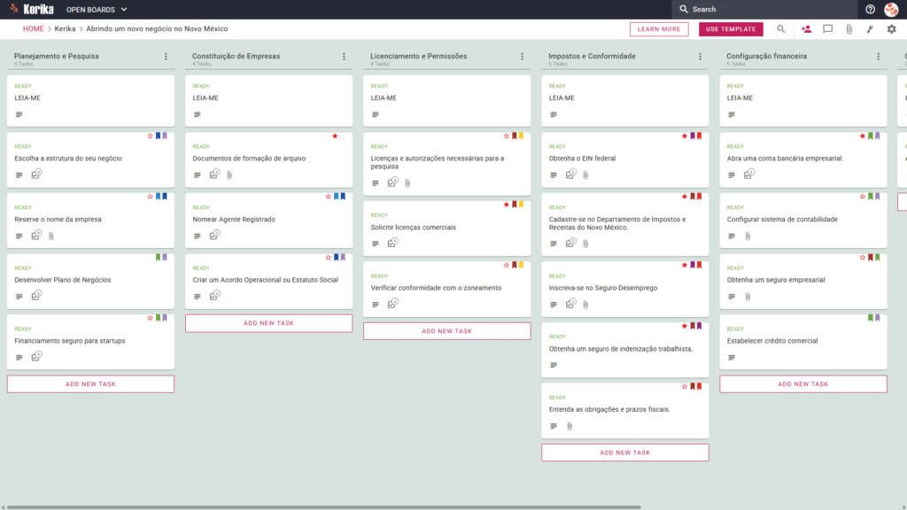
Task: Open the highlight tasks icon
Action: (870, 29)
